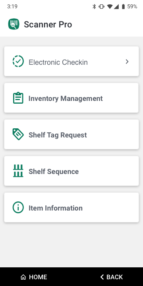The image size is (143, 286).
Task: Open the Electronic Checkin menu entry
Action: pos(71,61)
